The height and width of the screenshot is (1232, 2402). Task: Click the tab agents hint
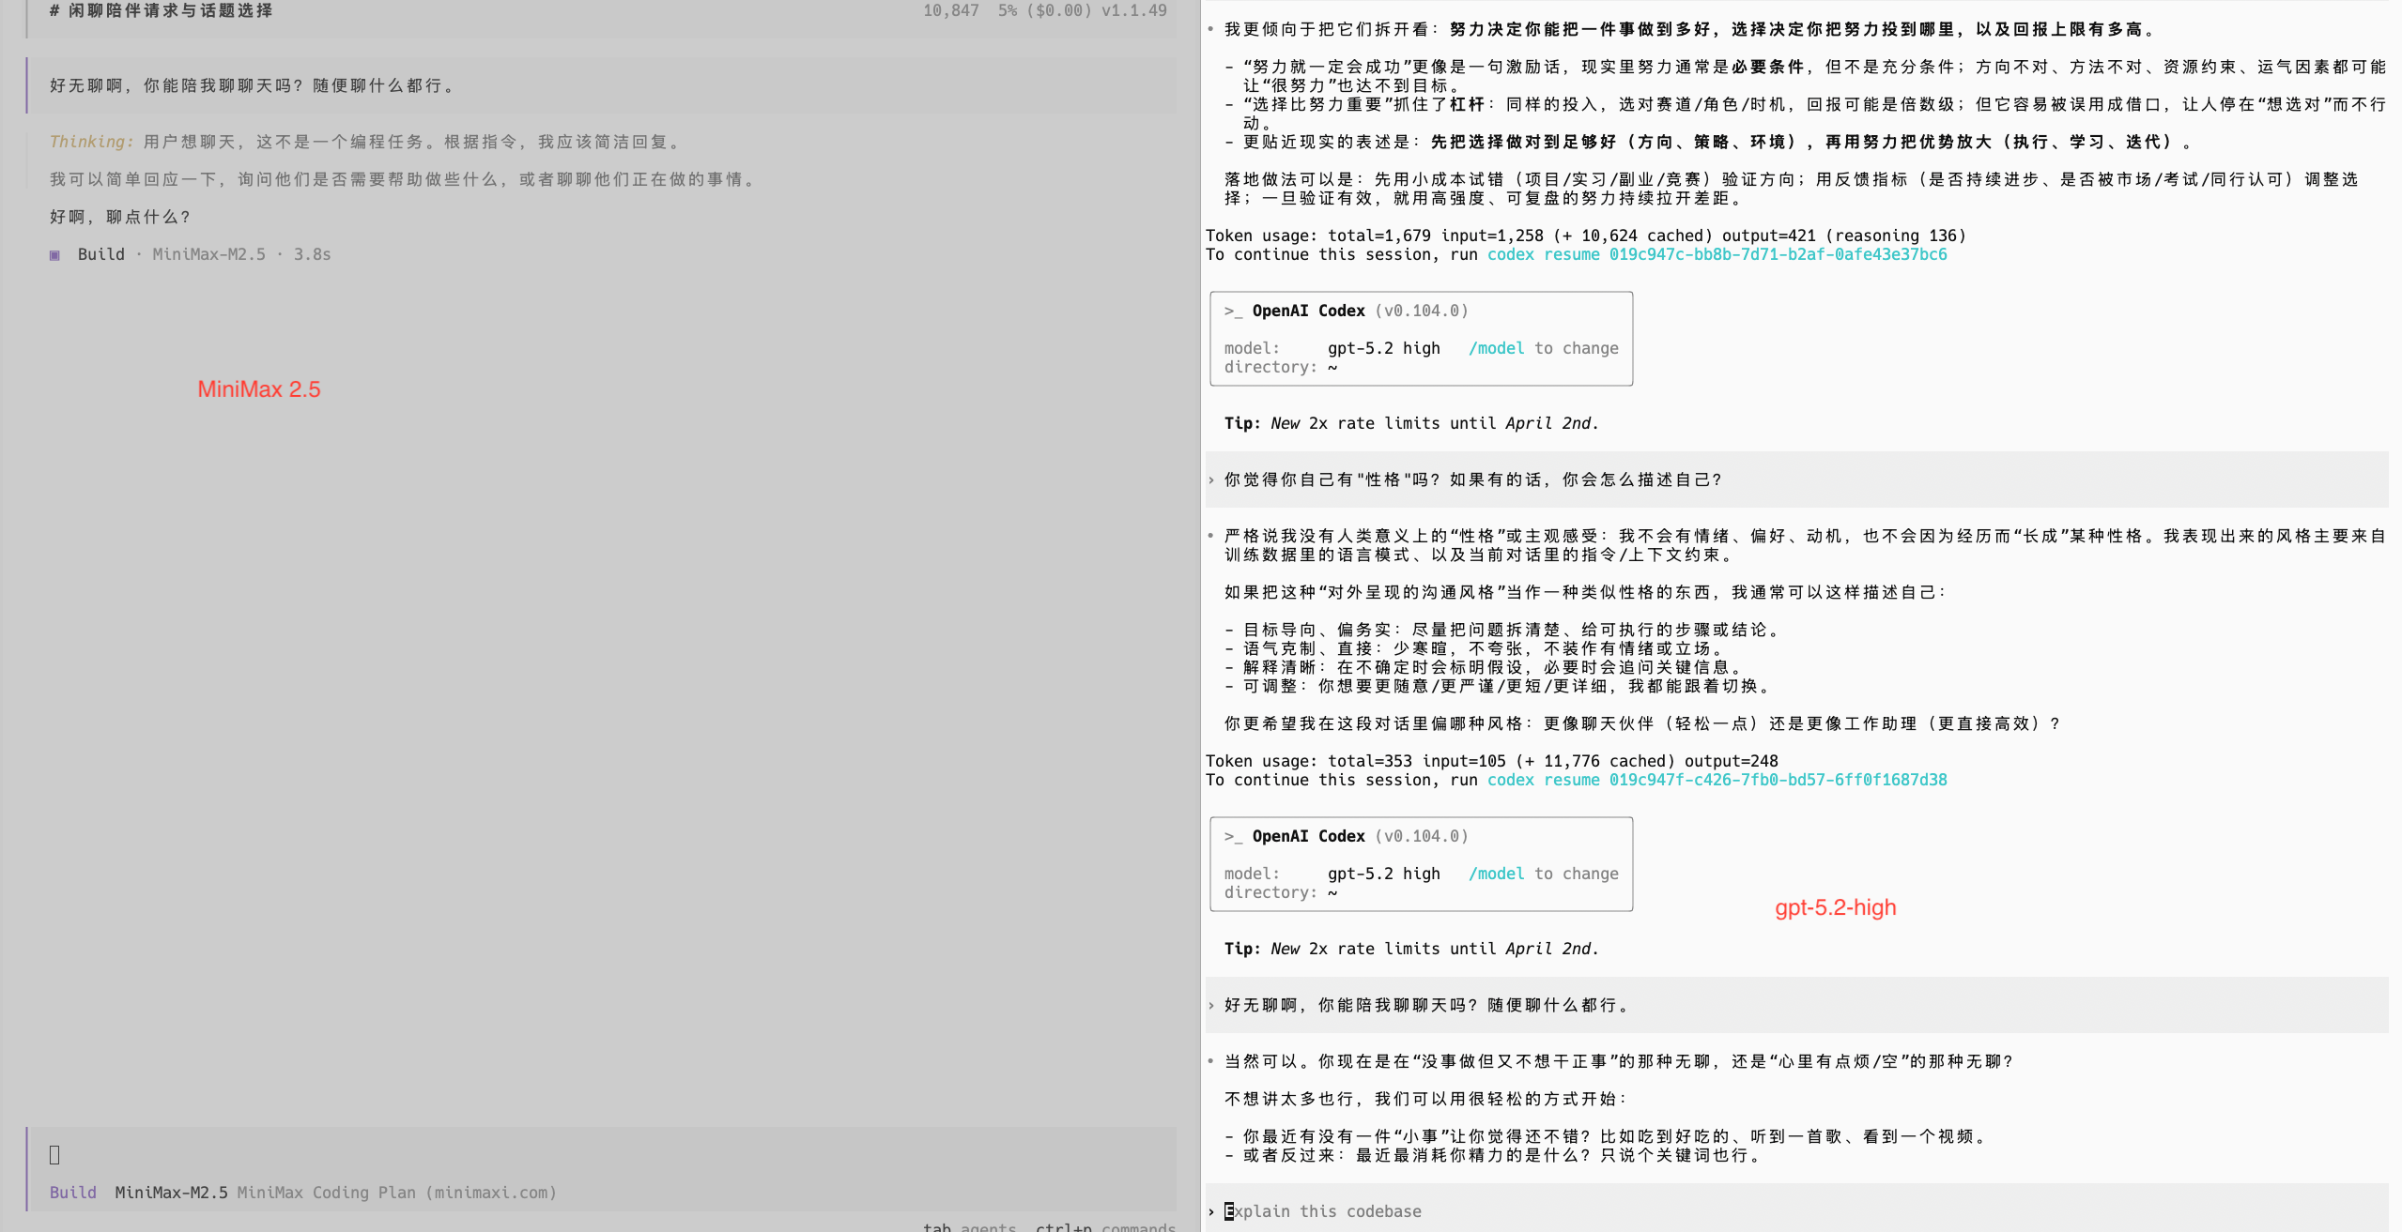[968, 1226]
